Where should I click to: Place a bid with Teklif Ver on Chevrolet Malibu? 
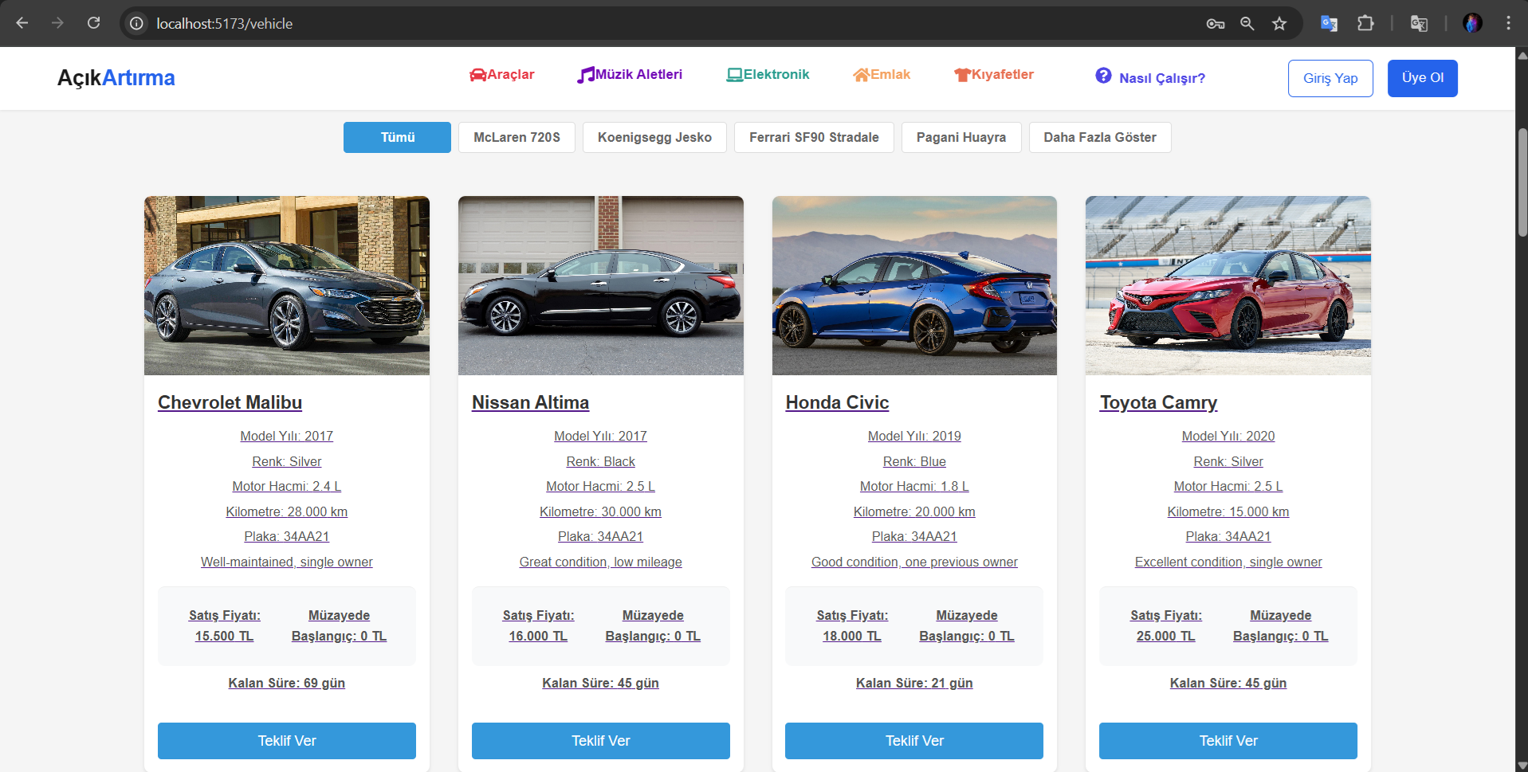click(x=287, y=741)
